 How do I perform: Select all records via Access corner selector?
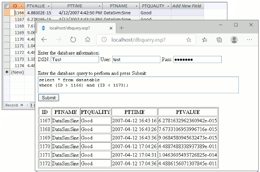pos(7,6)
